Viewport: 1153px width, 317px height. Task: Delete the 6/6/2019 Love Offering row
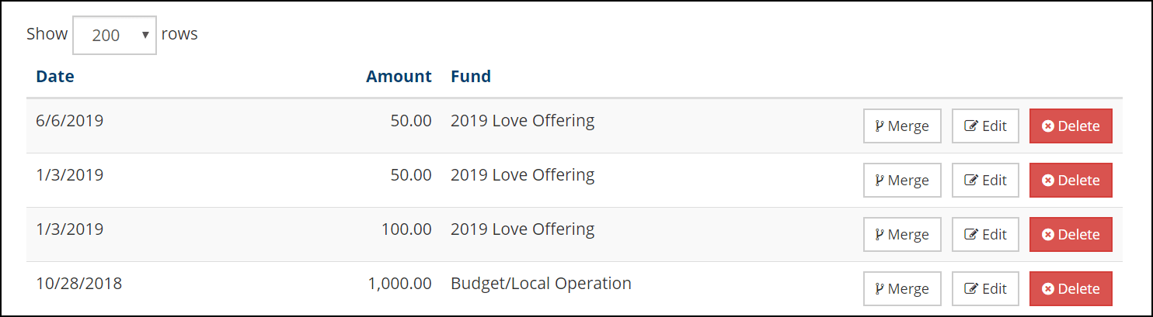[1071, 126]
